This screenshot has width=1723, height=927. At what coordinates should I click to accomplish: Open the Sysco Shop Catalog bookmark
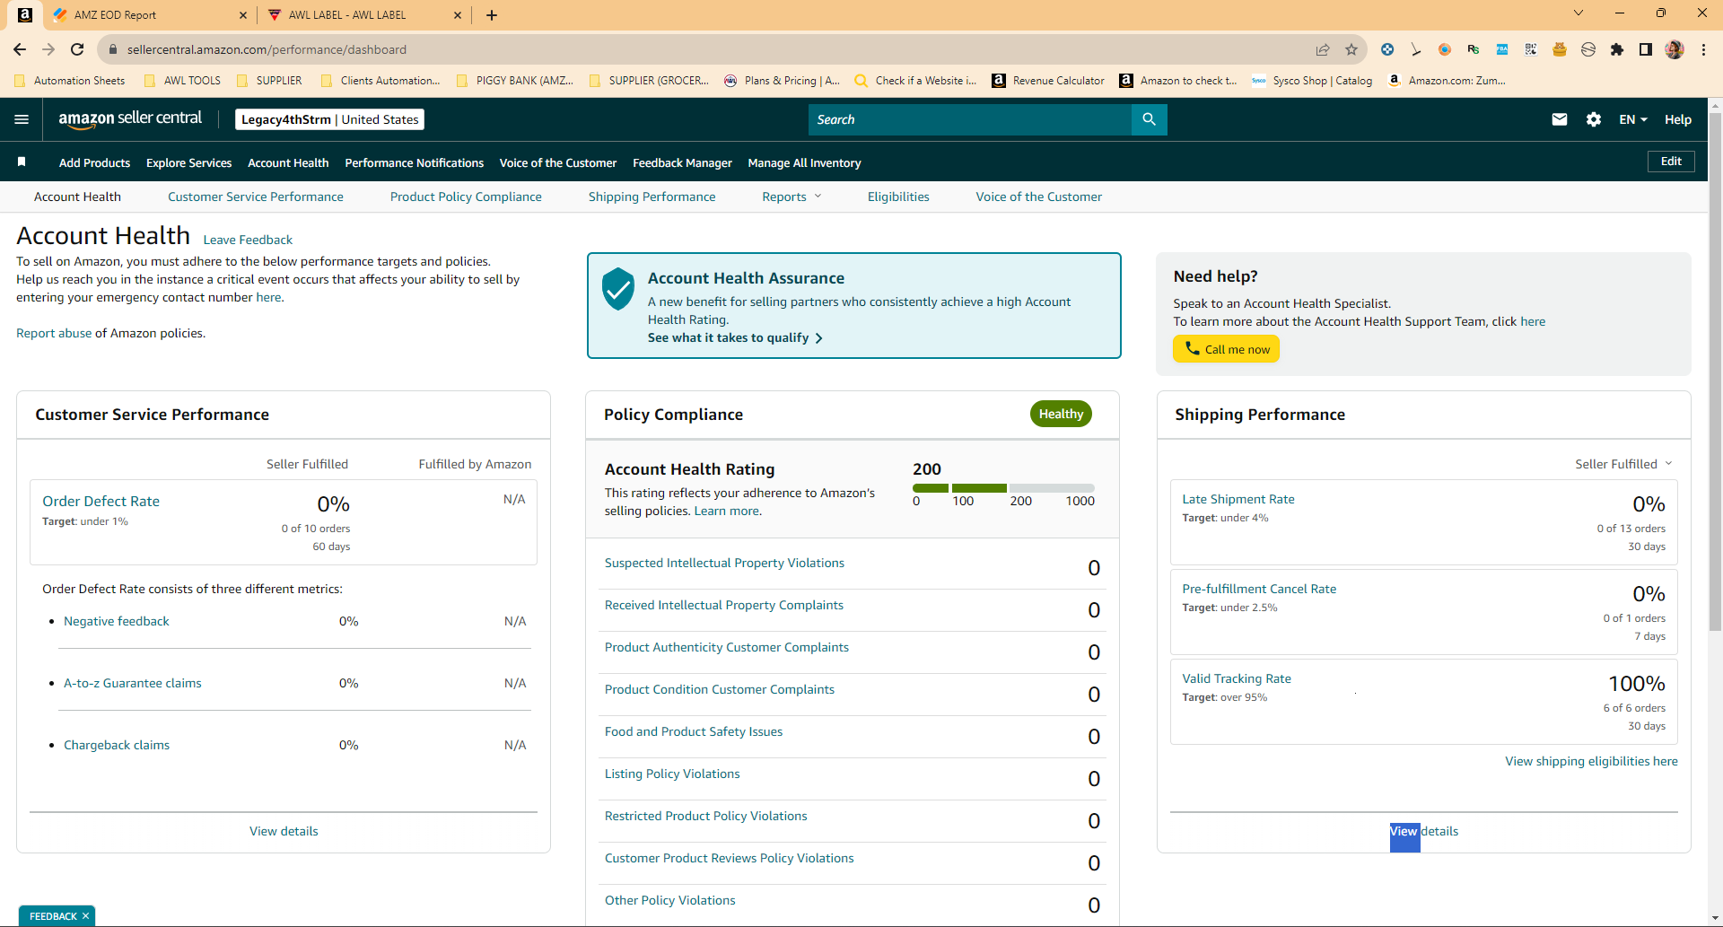[x=1312, y=81]
